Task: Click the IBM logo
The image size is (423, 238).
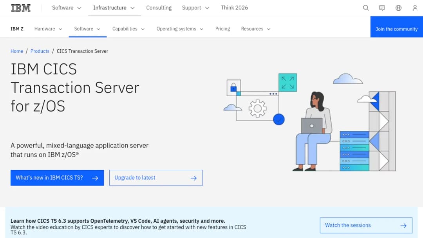Action: point(21,8)
